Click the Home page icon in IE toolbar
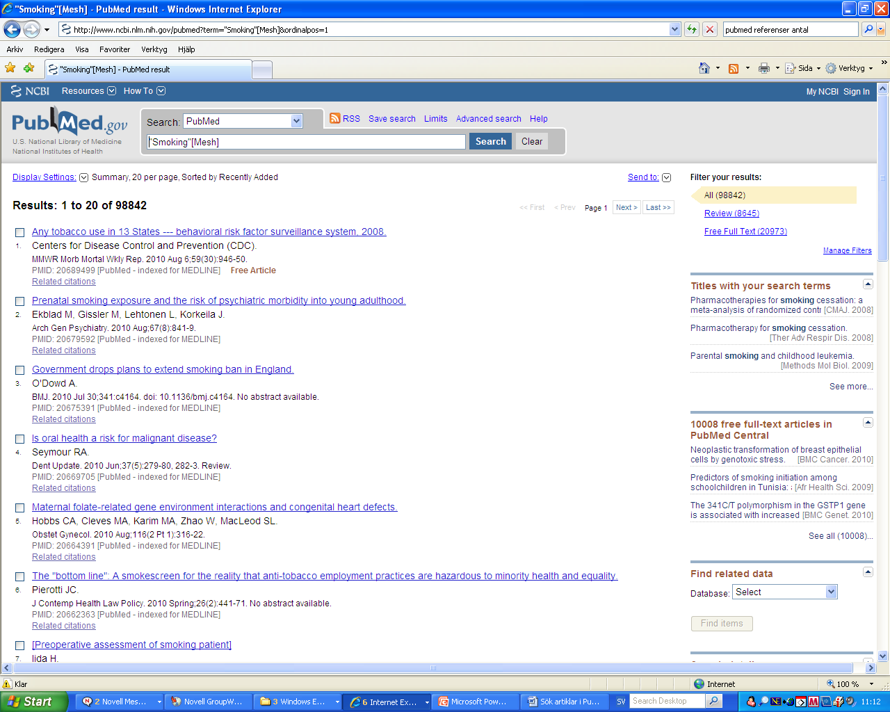This screenshot has height=712, width=890. pos(704,68)
